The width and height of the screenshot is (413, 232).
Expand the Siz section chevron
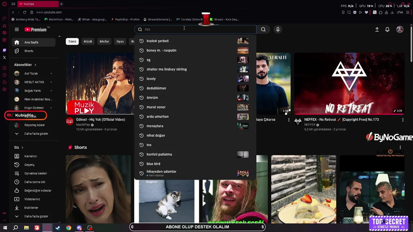coord(22,148)
